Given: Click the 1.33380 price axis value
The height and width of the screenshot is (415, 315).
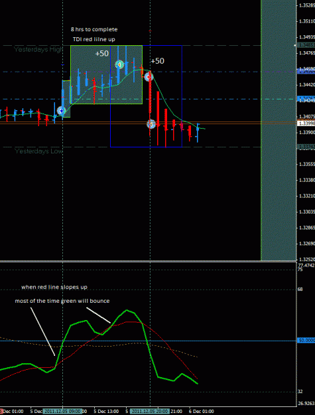Looking at the screenshot, I should [307, 180].
